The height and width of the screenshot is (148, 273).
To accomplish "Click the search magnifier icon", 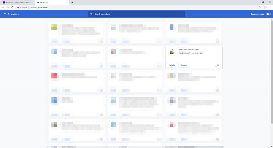I will point(91,14).
